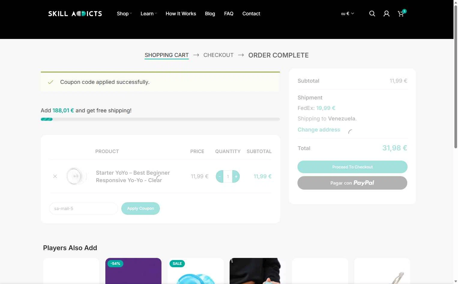Go to the Checkout step
The width and height of the screenshot is (458, 284).
coord(218,55)
